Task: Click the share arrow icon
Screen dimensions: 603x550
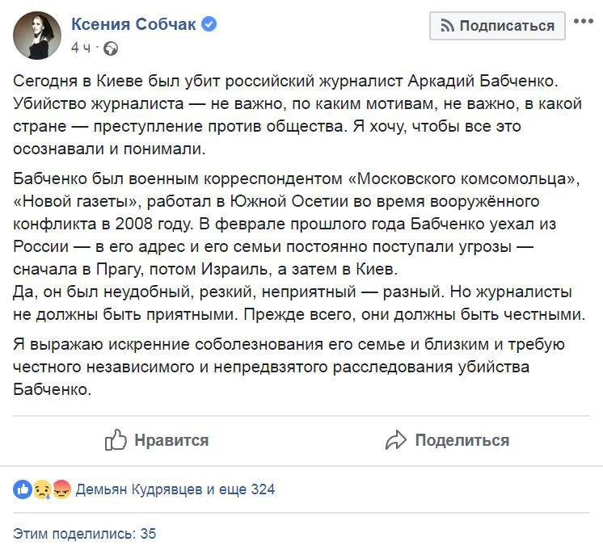Action: 396,440
